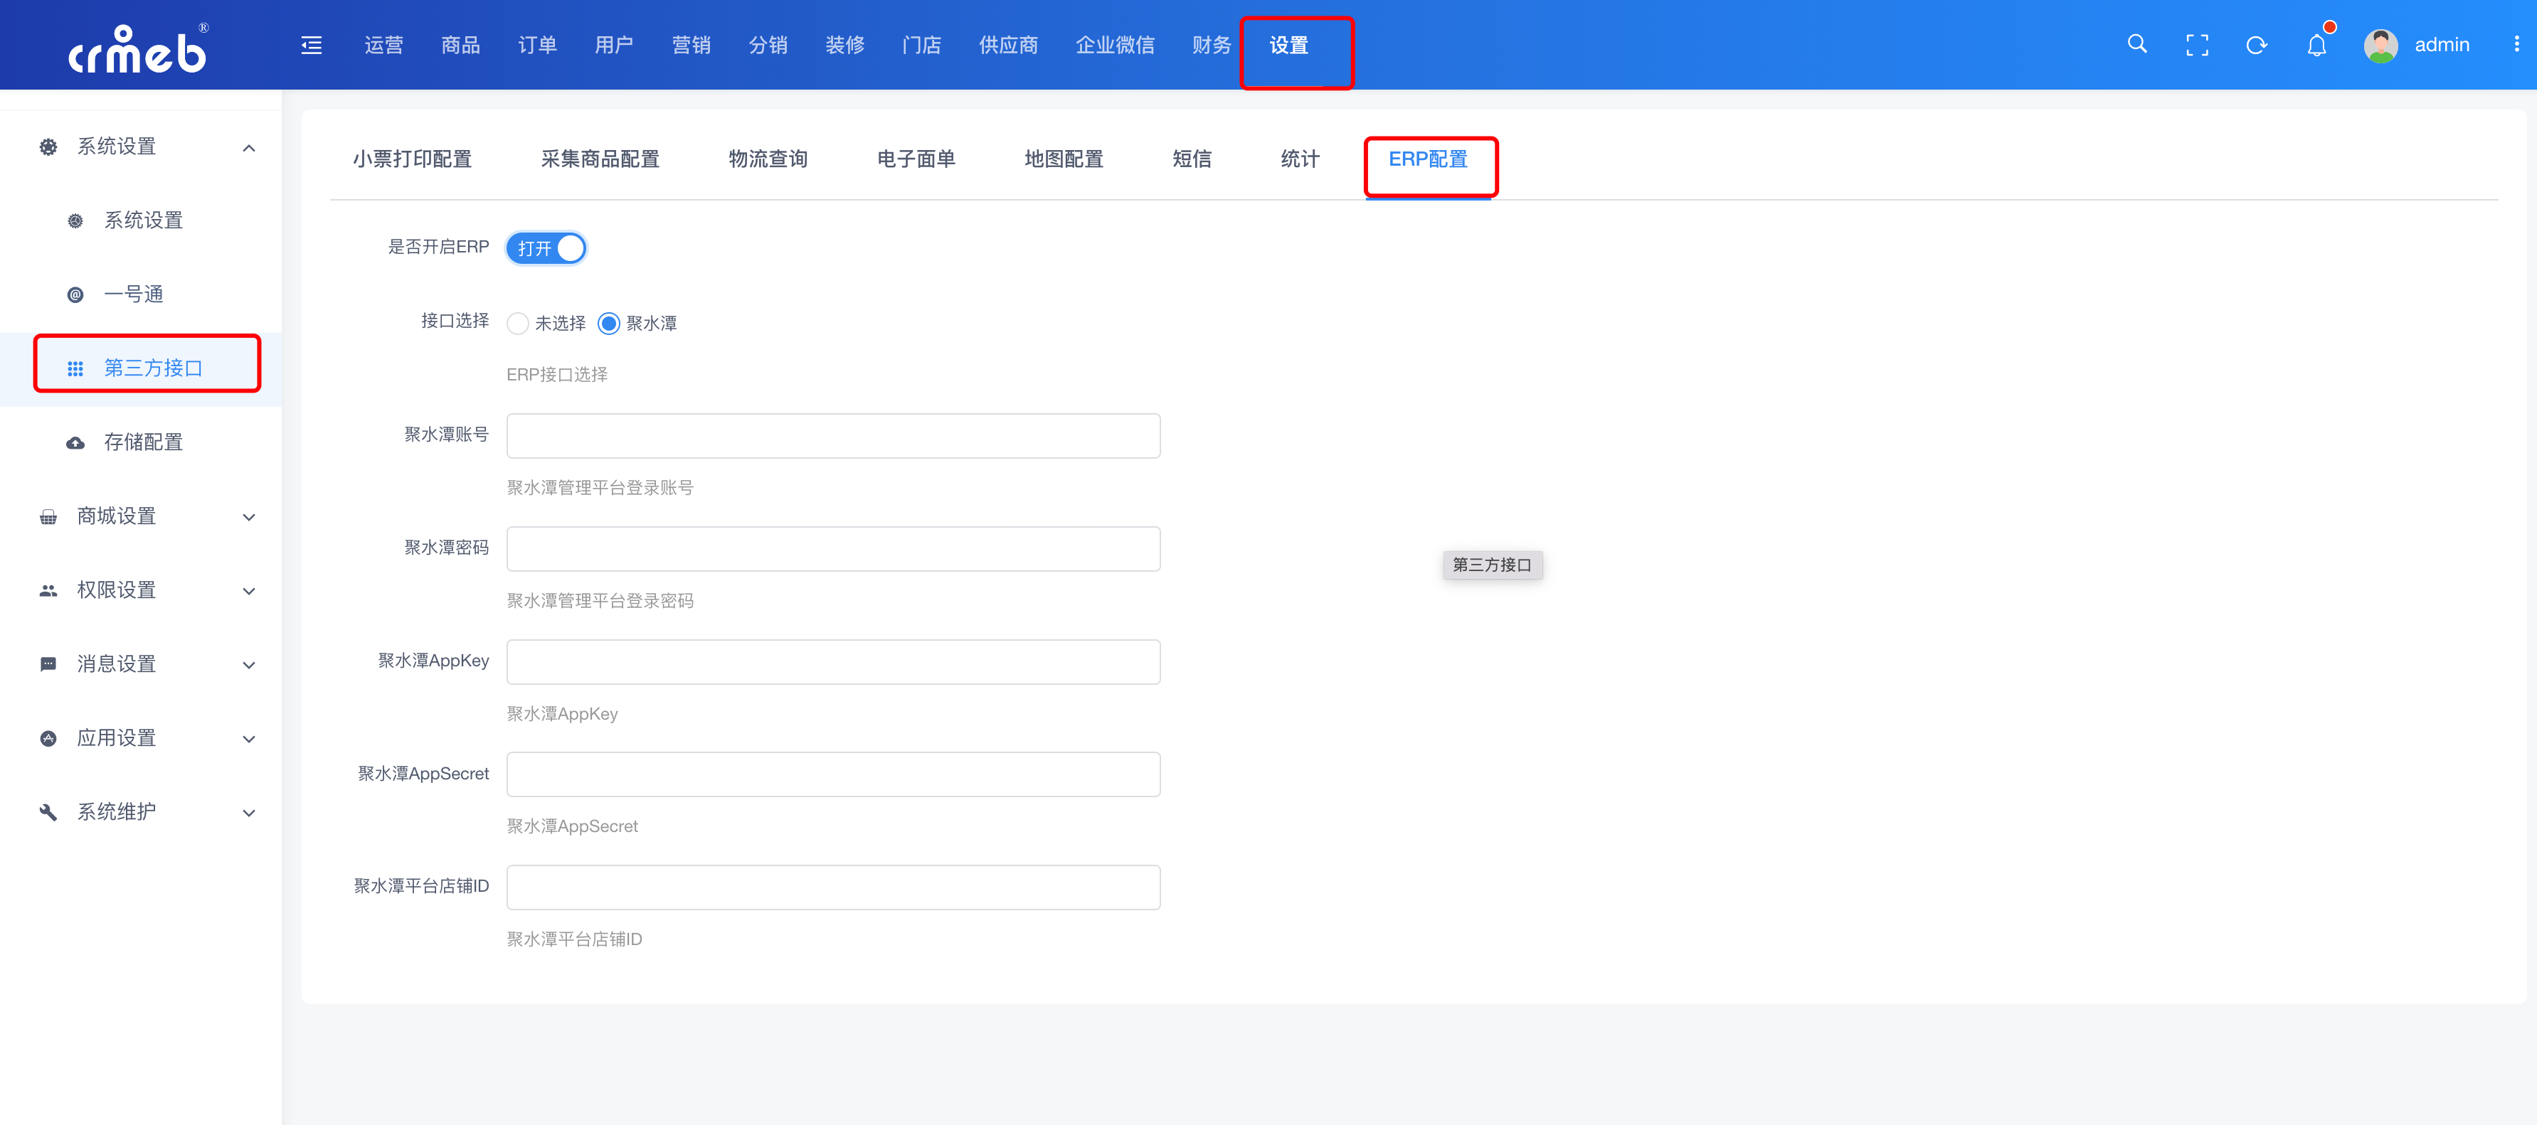Open the 供应商 top menu

pos(1009,46)
